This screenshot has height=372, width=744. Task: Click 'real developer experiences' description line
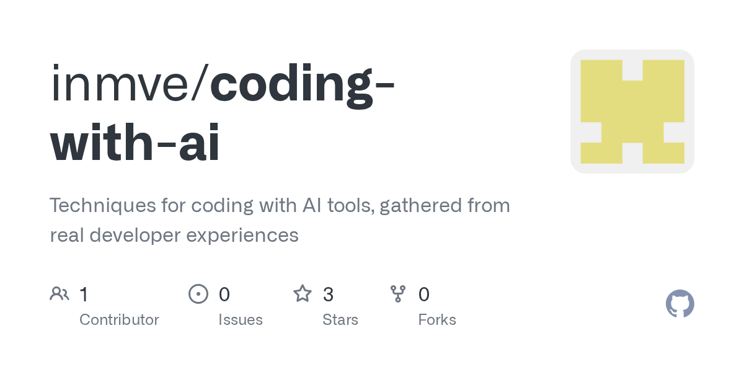174,236
